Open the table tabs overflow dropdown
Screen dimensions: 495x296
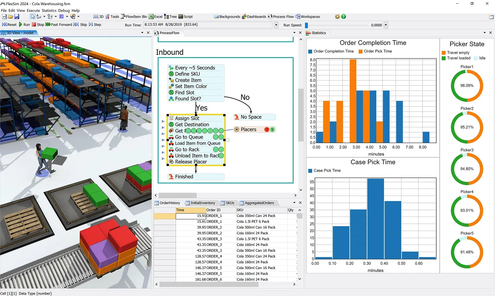click(x=294, y=203)
